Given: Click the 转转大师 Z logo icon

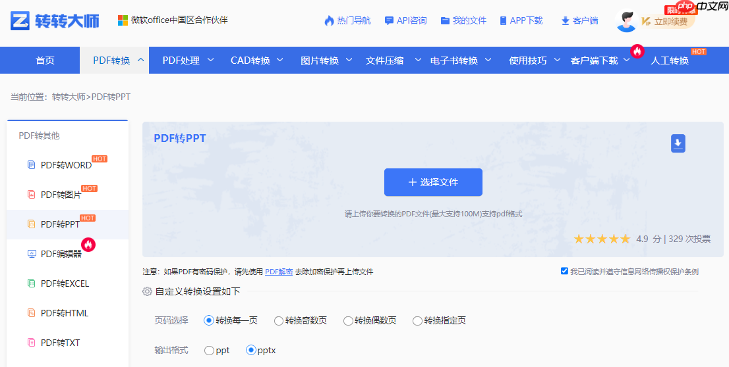Looking at the screenshot, I should tap(20, 20).
